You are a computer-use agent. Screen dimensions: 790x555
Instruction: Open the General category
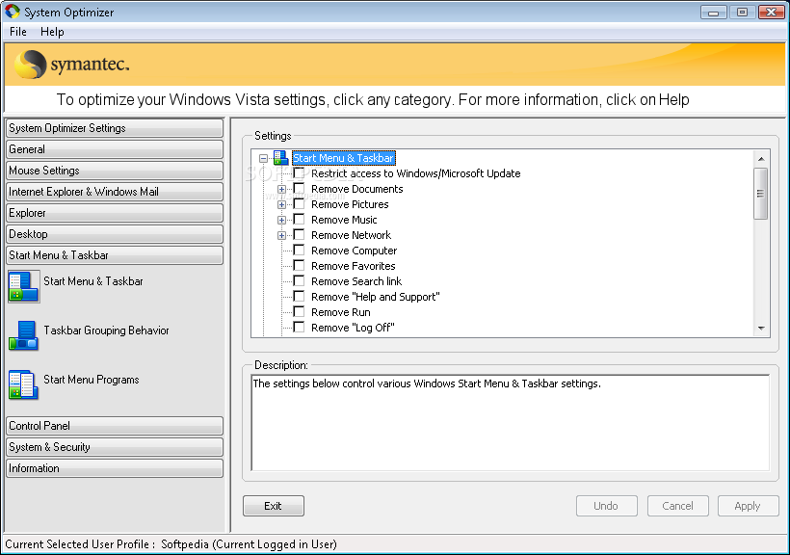coord(115,149)
